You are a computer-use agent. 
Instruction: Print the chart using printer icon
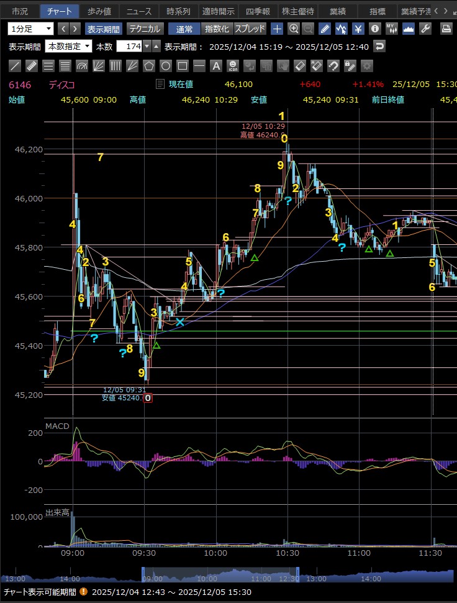(446, 29)
